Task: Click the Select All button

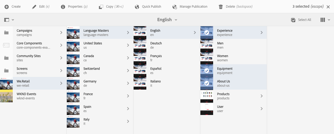Action: pyautogui.click(x=301, y=20)
